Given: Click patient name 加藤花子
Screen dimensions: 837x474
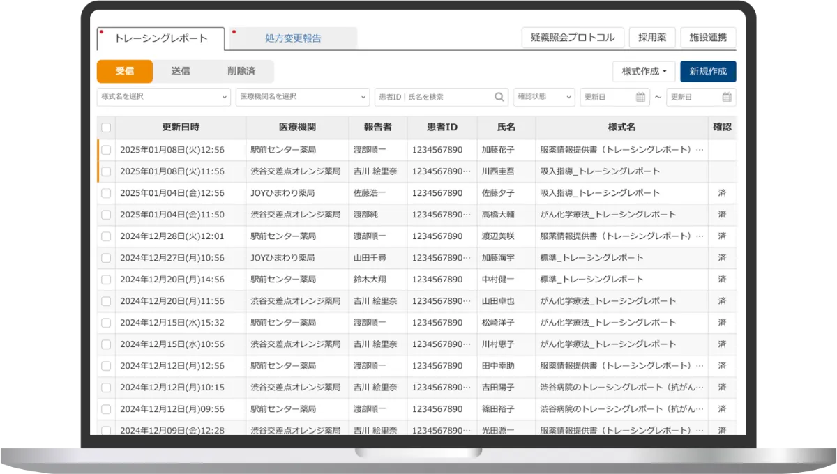Looking at the screenshot, I should [498, 150].
